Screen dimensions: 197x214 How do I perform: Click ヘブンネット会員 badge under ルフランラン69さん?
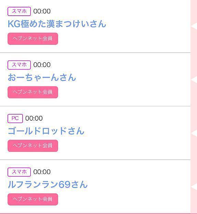point(33,199)
